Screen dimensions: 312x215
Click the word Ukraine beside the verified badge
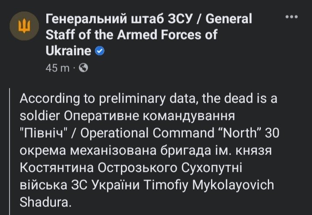point(68,51)
